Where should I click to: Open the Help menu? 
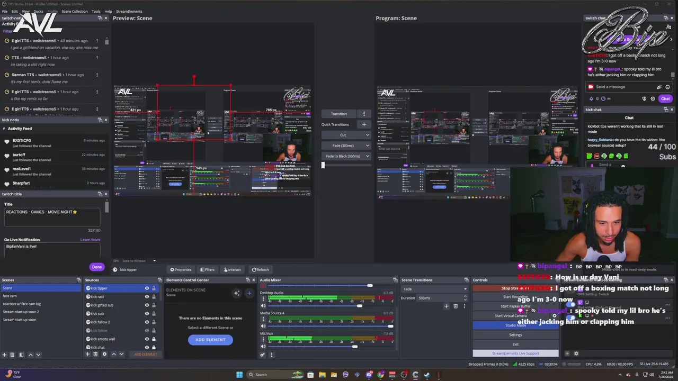point(108,11)
